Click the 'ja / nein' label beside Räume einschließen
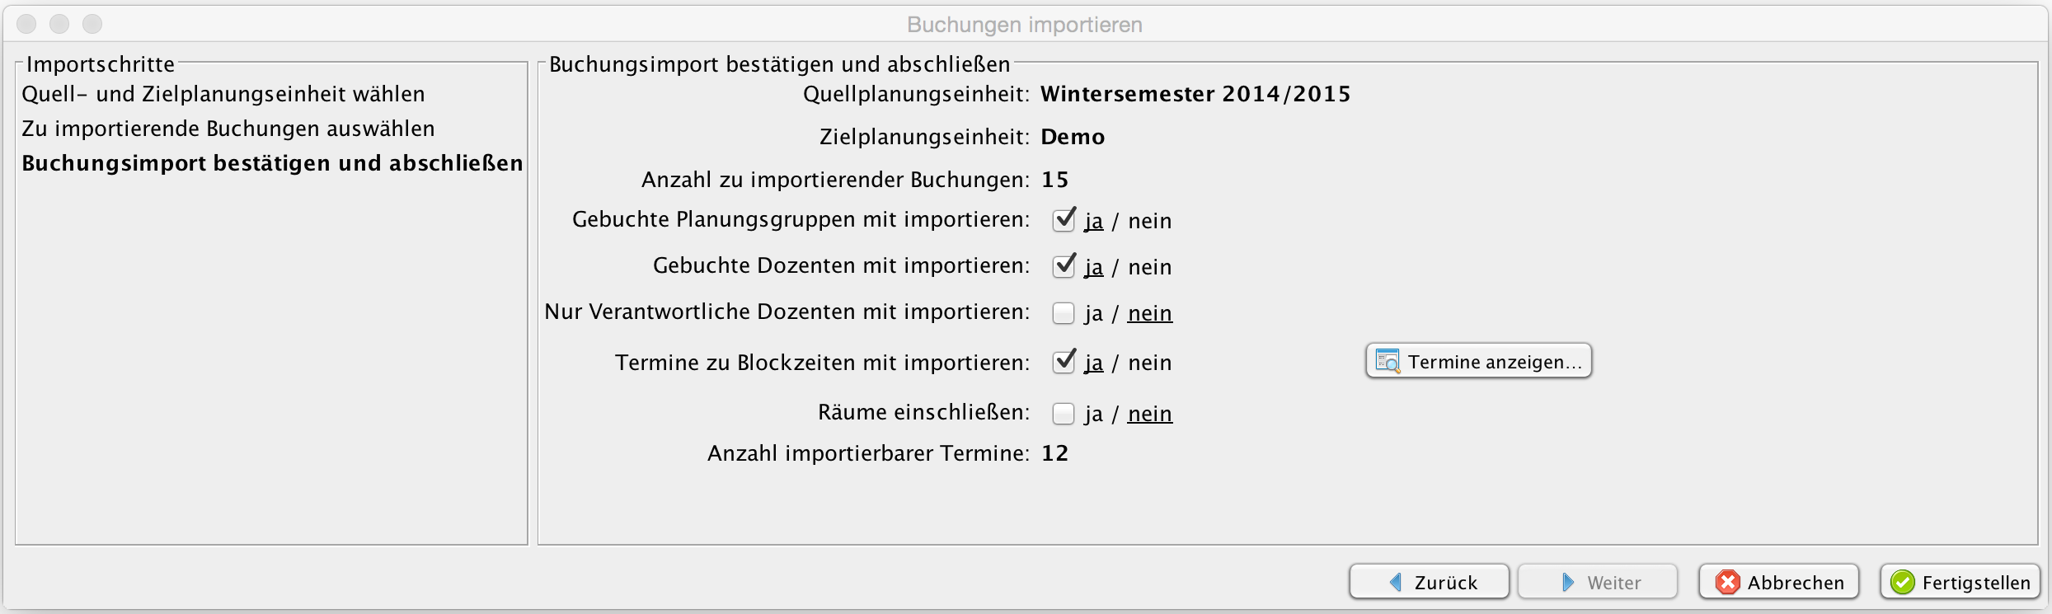This screenshot has height=614, width=2052. tap(1129, 413)
